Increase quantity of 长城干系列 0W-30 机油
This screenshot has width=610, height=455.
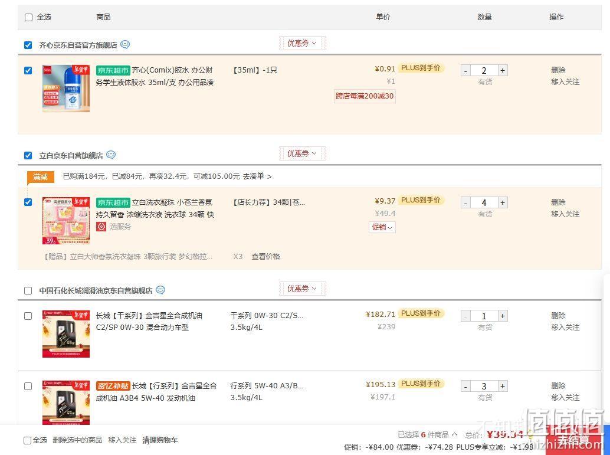(503, 316)
